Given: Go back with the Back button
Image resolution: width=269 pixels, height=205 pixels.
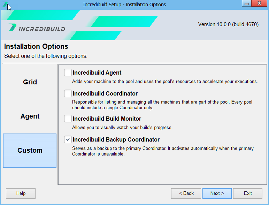Looking at the screenshot, I should (x=186, y=193).
